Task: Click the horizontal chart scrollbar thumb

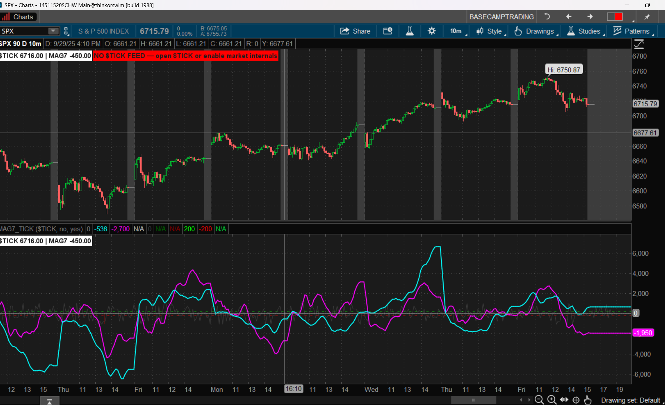Action: coord(473,400)
